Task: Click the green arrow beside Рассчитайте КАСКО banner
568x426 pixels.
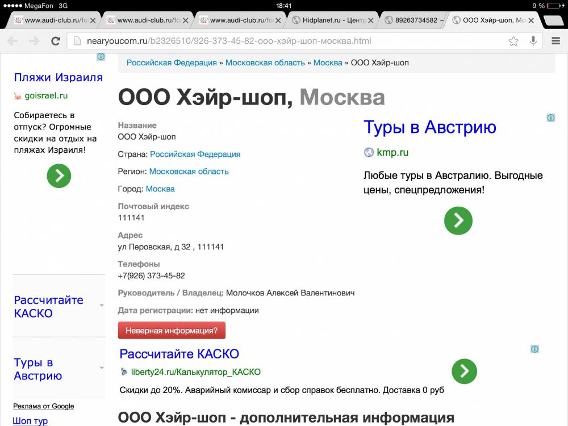Action: [x=464, y=371]
